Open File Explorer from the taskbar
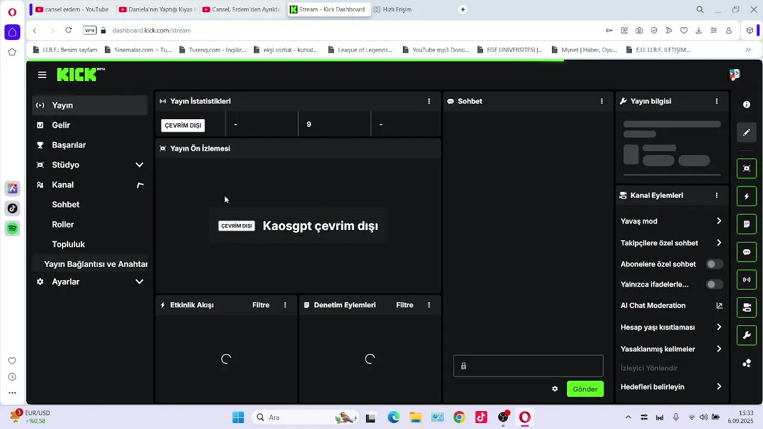The height and width of the screenshot is (429, 763). coord(415,417)
